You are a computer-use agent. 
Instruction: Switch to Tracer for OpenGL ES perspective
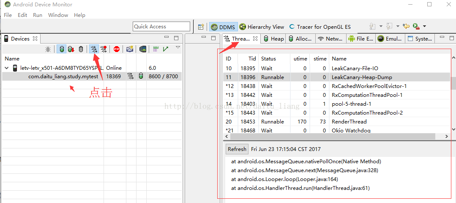320,27
